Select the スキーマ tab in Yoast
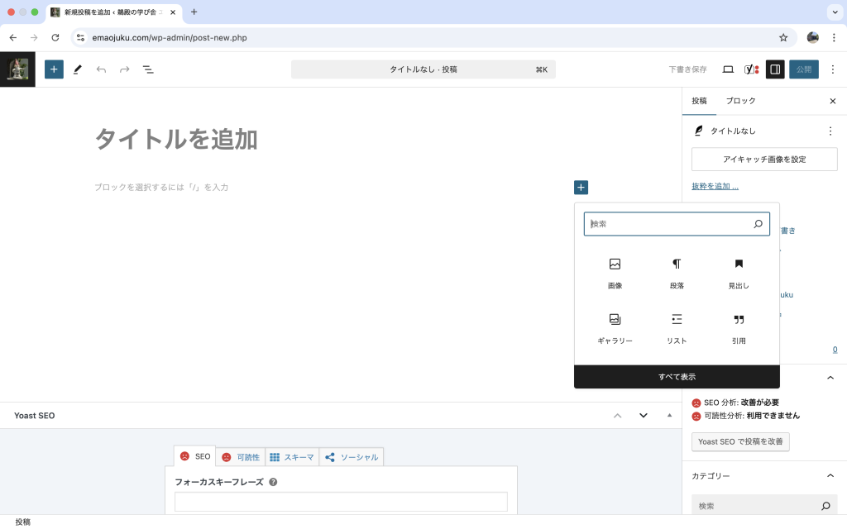This screenshot has height=529, width=847. (292, 457)
